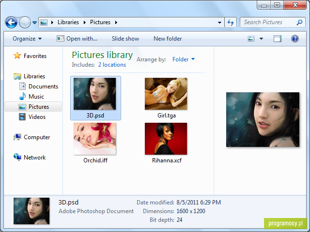
Task: Open the Videos library
Action: tap(37, 117)
